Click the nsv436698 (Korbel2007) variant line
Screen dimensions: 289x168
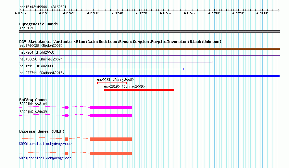pos(116,62)
